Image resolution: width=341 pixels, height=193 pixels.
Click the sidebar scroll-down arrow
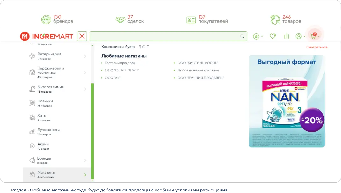(x=92, y=181)
